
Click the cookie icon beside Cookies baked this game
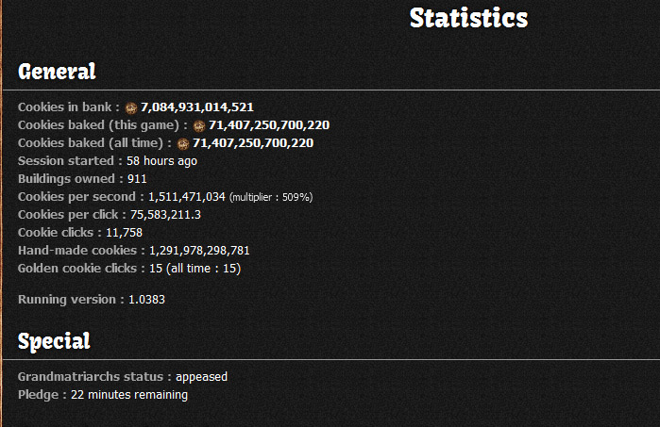(x=199, y=126)
